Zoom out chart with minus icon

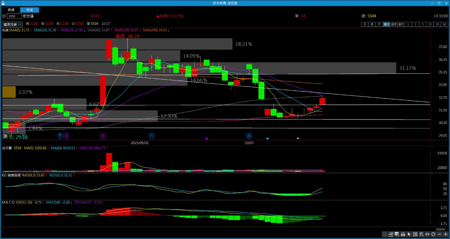coord(439,234)
